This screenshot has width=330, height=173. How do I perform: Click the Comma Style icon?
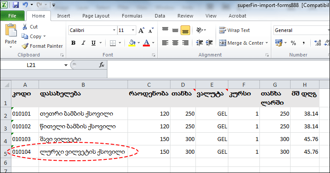tap(303, 43)
